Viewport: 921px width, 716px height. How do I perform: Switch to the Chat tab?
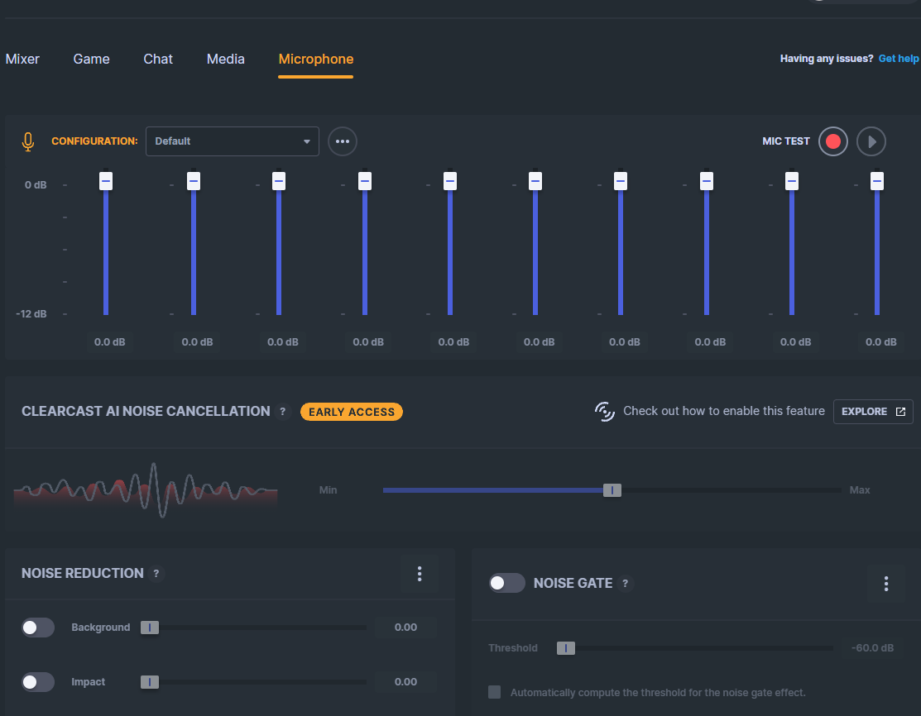coord(158,60)
